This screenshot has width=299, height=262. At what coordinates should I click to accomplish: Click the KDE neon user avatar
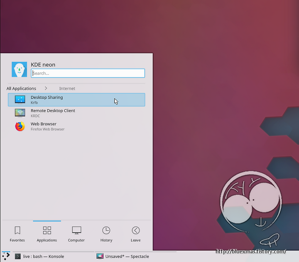[x=19, y=69]
